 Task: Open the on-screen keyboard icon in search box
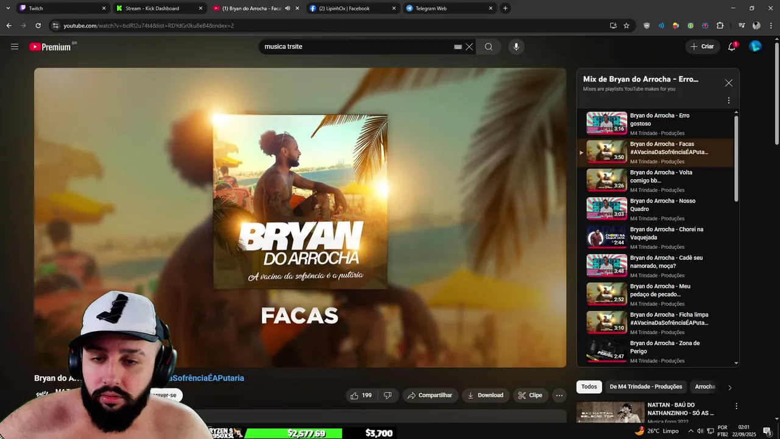coord(458,47)
